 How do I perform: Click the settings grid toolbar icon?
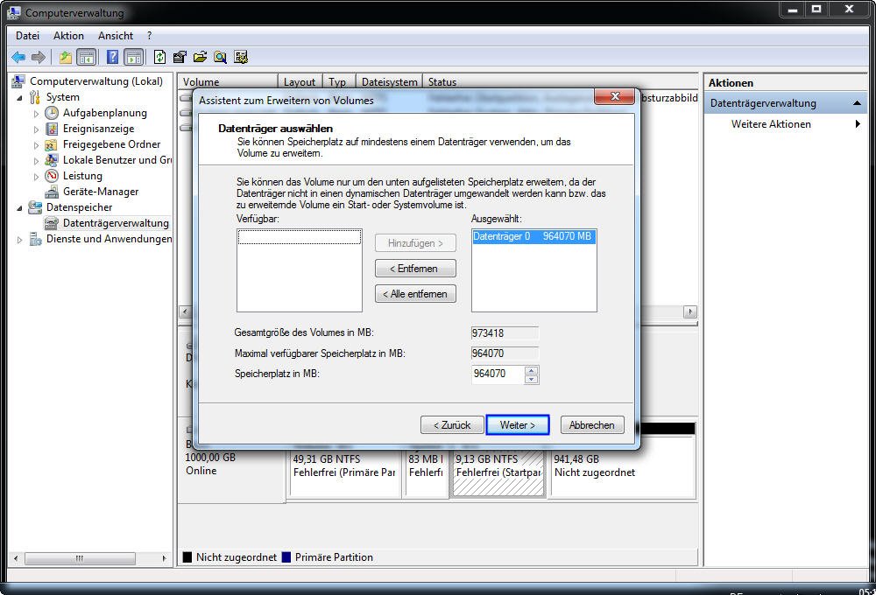241,57
